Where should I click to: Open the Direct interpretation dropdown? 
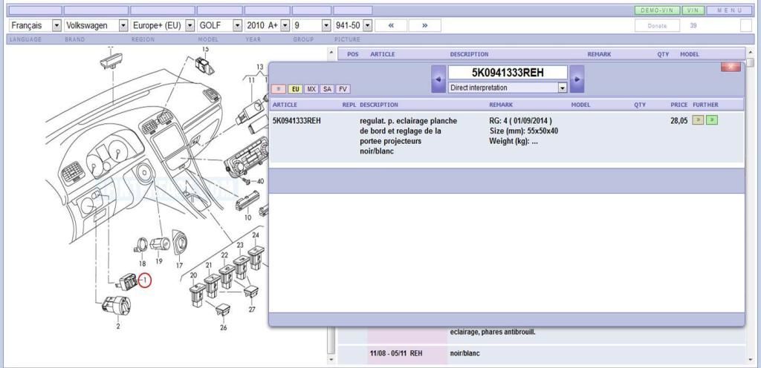(508, 88)
